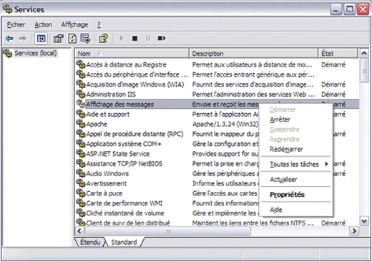Click Apache/1.3.24 (Win32) description cell
Image resolution: width=372 pixels, height=262 pixels.
click(x=225, y=124)
